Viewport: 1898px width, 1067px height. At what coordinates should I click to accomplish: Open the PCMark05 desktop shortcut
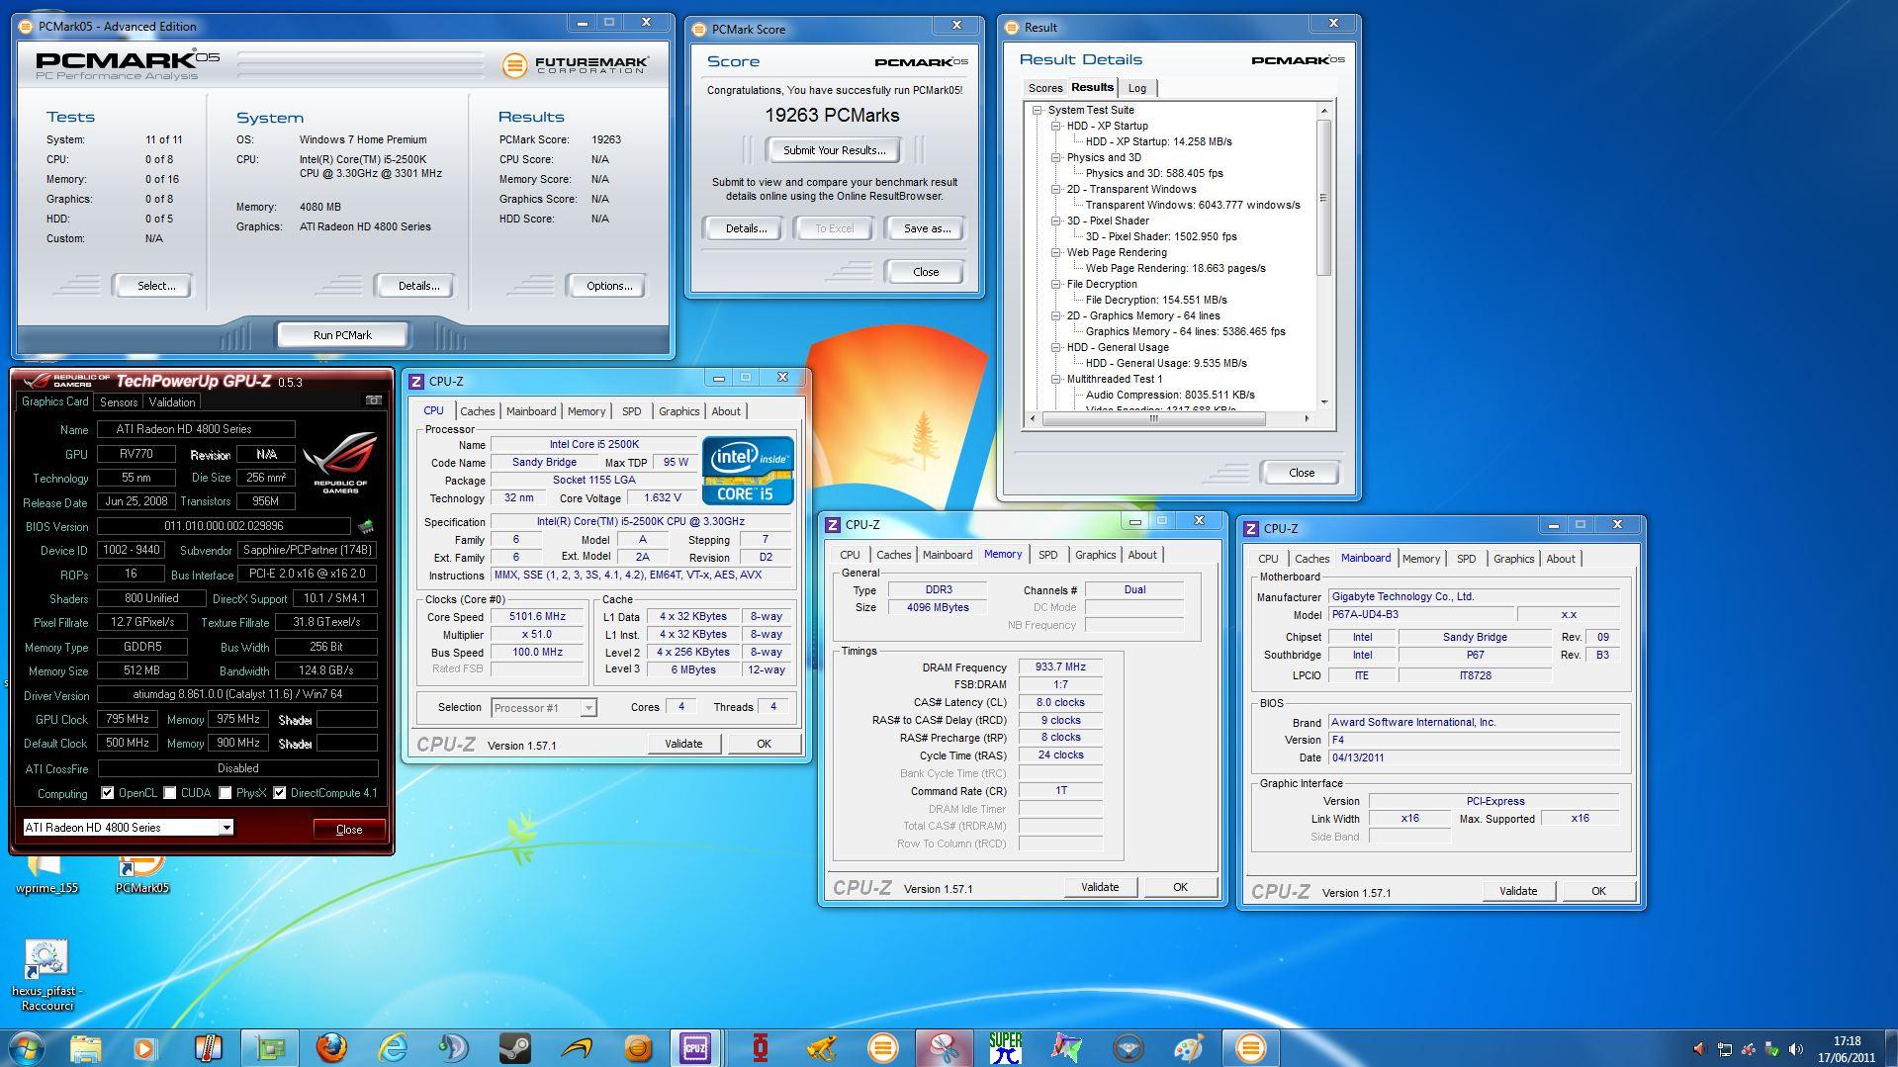point(141,874)
